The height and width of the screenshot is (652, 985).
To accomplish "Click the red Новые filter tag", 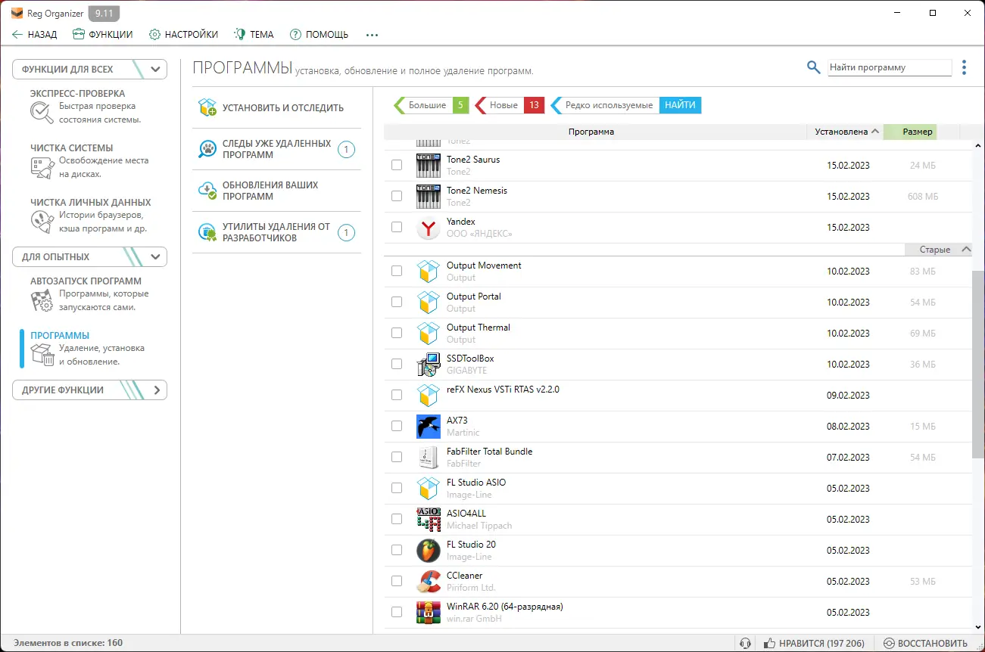I will [x=510, y=105].
